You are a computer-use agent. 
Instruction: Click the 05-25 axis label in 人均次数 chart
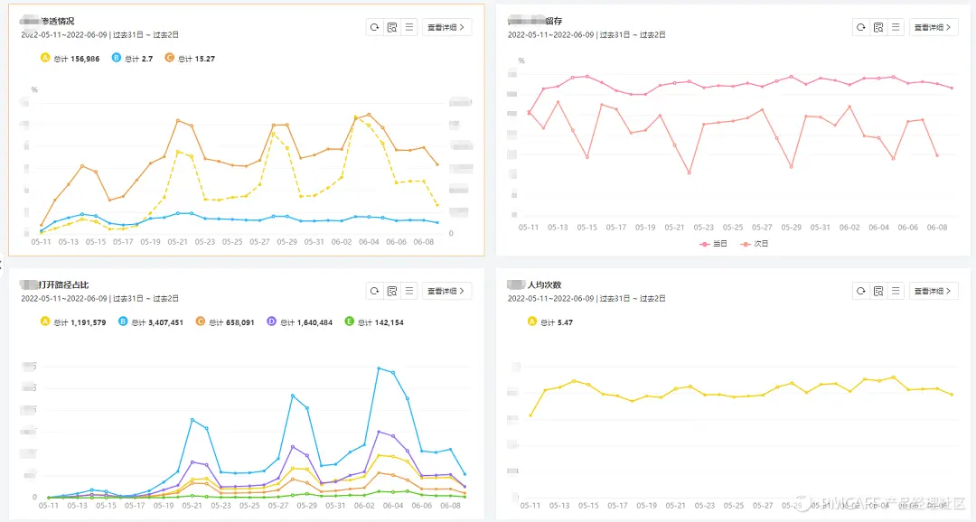733,506
